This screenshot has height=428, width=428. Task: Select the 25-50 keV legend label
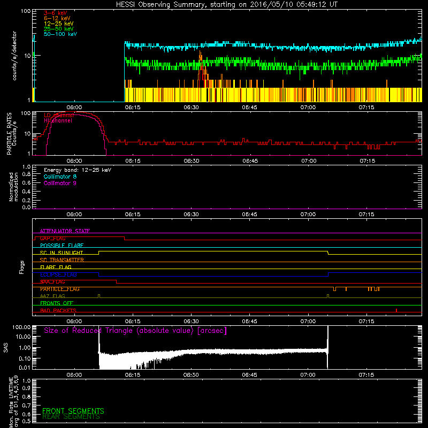tap(58, 29)
